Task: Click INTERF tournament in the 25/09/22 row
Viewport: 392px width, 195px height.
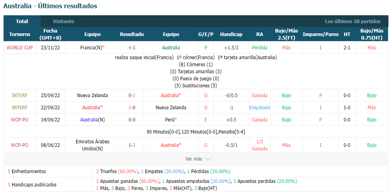Action: pos(20,95)
